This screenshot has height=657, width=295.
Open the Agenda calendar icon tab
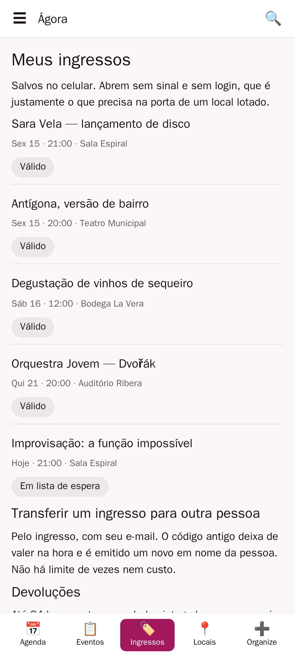click(x=33, y=635)
